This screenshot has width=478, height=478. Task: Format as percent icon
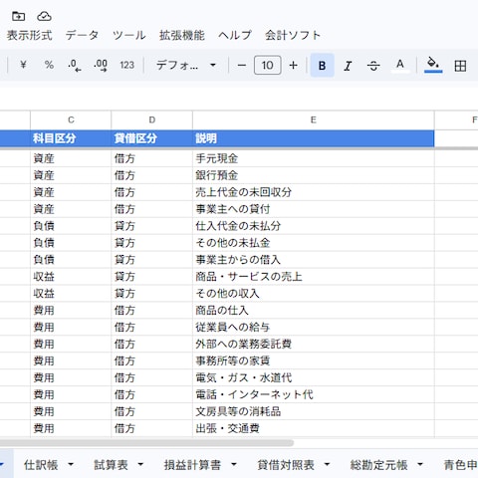49,65
